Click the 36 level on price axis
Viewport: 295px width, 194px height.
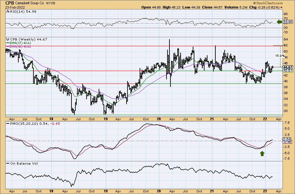click(285, 93)
